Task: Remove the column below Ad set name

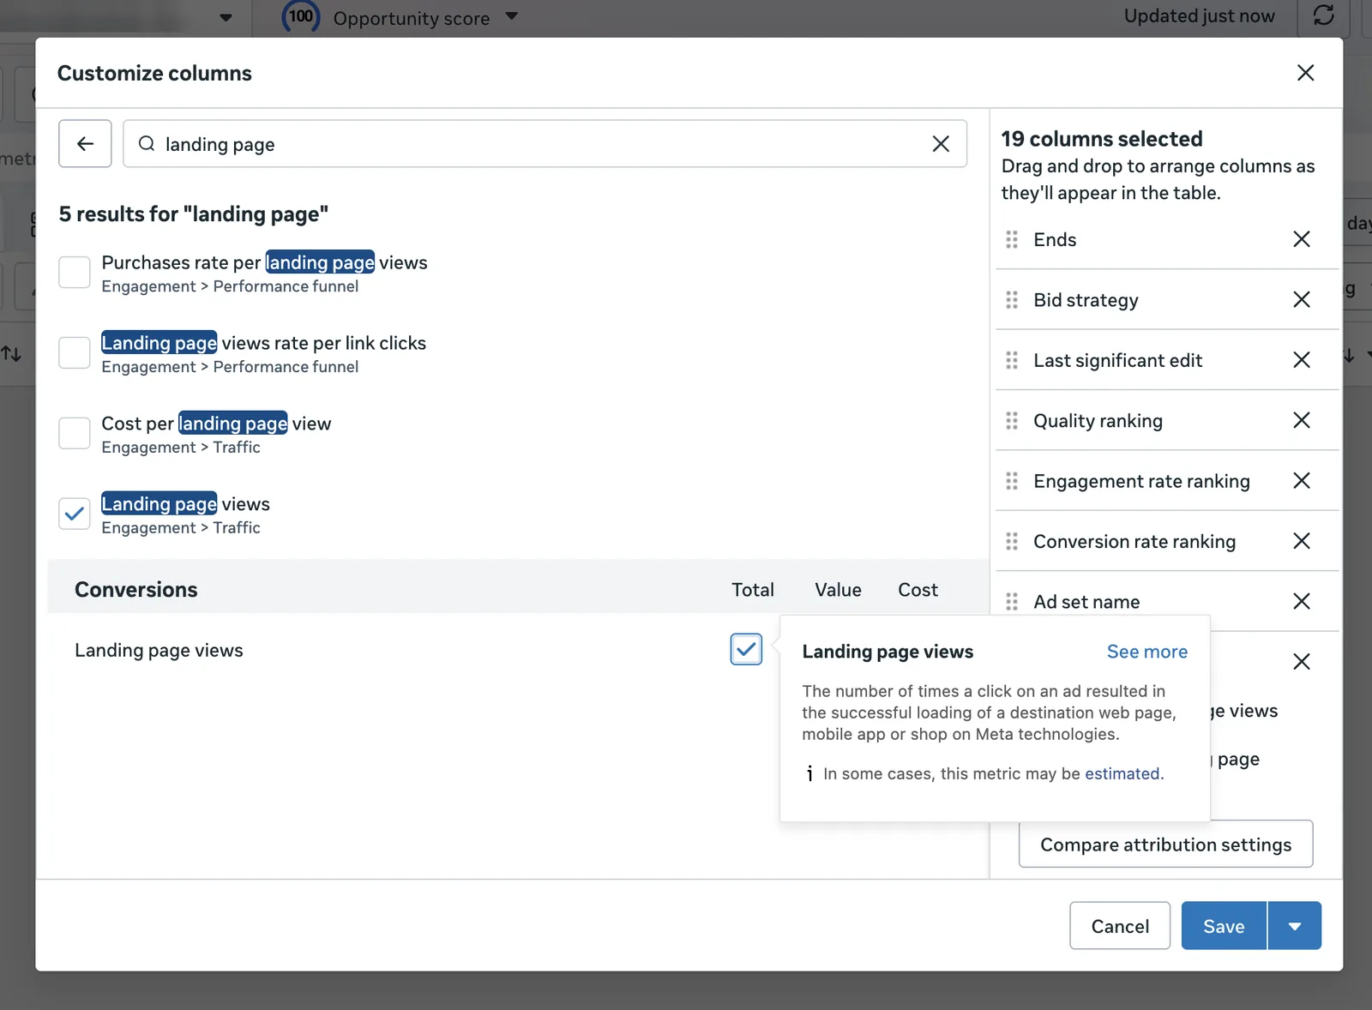Action: coord(1302,662)
